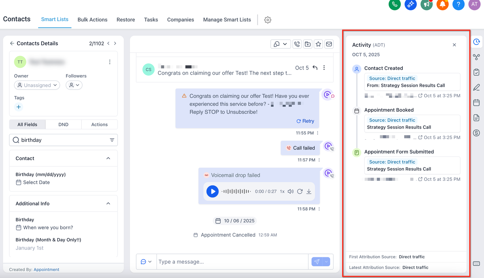This screenshot has height=278, width=484.
Task: Open the megaphone announcements icon
Action: (x=427, y=4)
